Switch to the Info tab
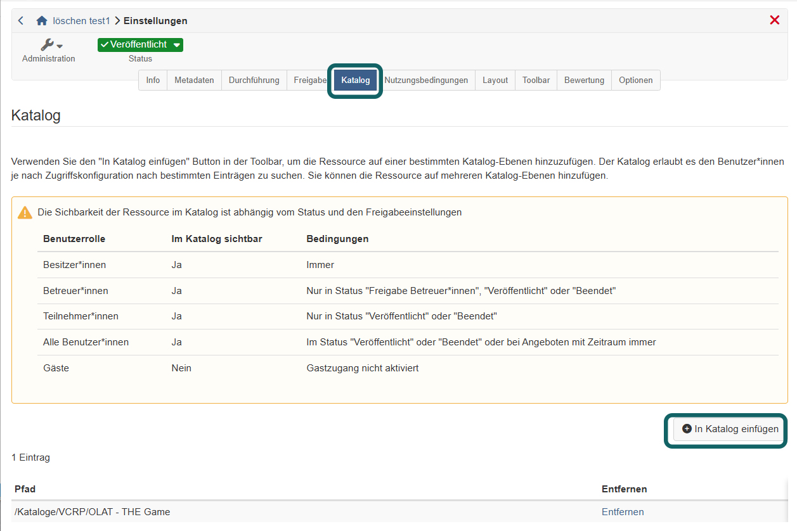 click(153, 80)
